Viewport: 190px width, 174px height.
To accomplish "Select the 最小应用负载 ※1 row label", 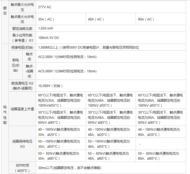I will pyautogui.click(x=22, y=38).
